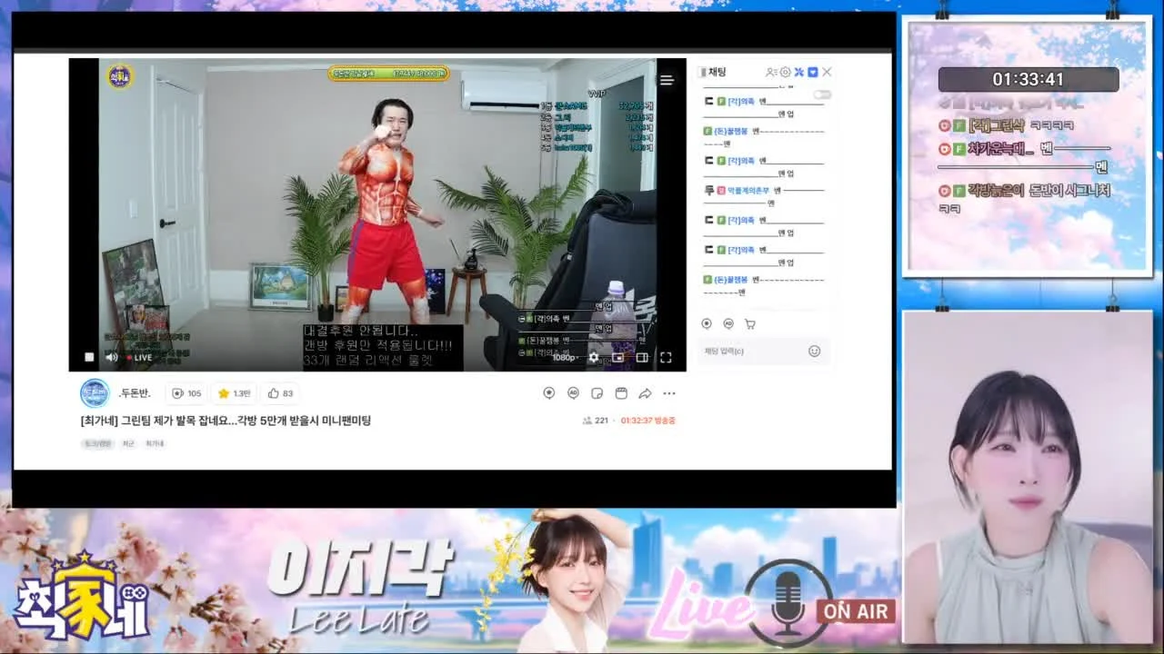Open the 1080p quality selector
The image size is (1164, 654).
click(565, 357)
